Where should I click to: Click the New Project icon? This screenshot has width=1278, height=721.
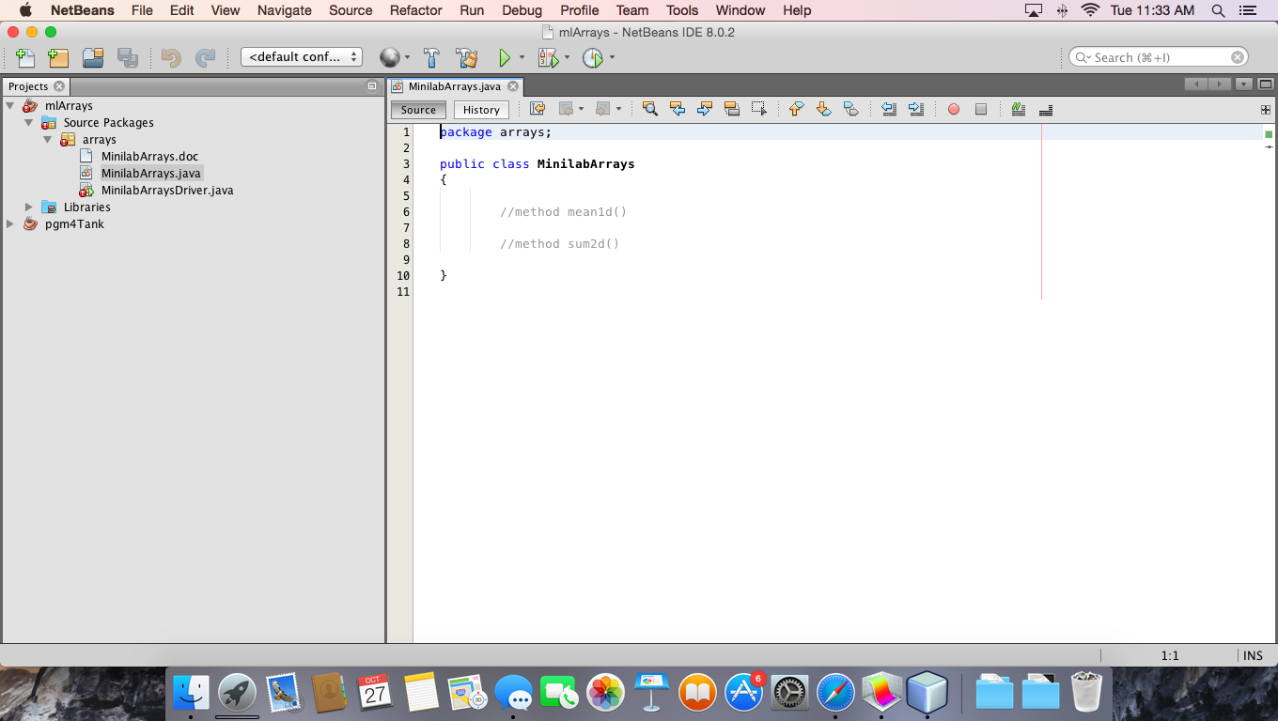pyautogui.click(x=58, y=58)
